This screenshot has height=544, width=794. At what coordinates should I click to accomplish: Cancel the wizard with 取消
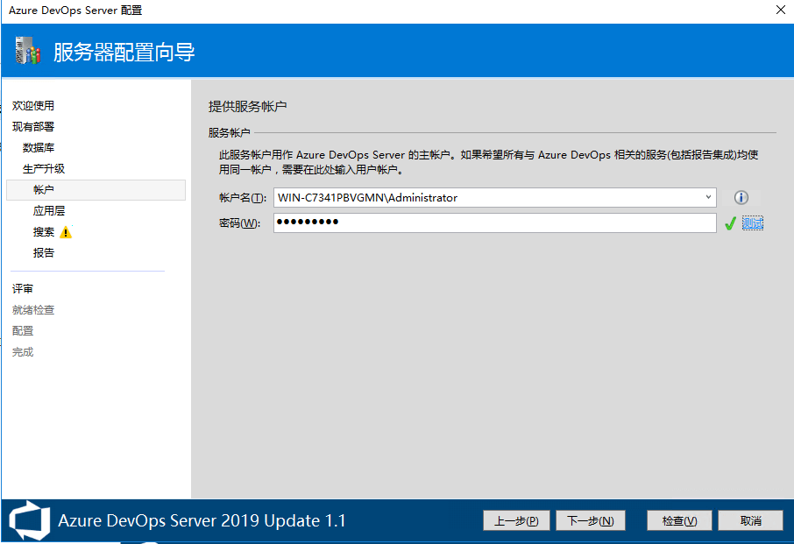[750, 520]
